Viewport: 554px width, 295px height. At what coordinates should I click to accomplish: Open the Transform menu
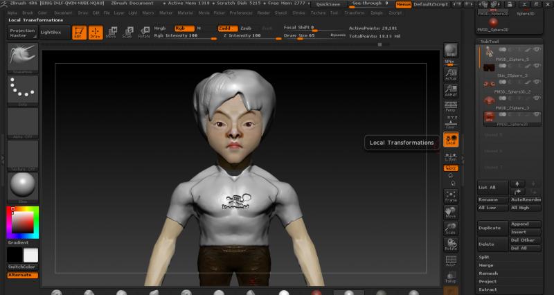(x=355, y=12)
